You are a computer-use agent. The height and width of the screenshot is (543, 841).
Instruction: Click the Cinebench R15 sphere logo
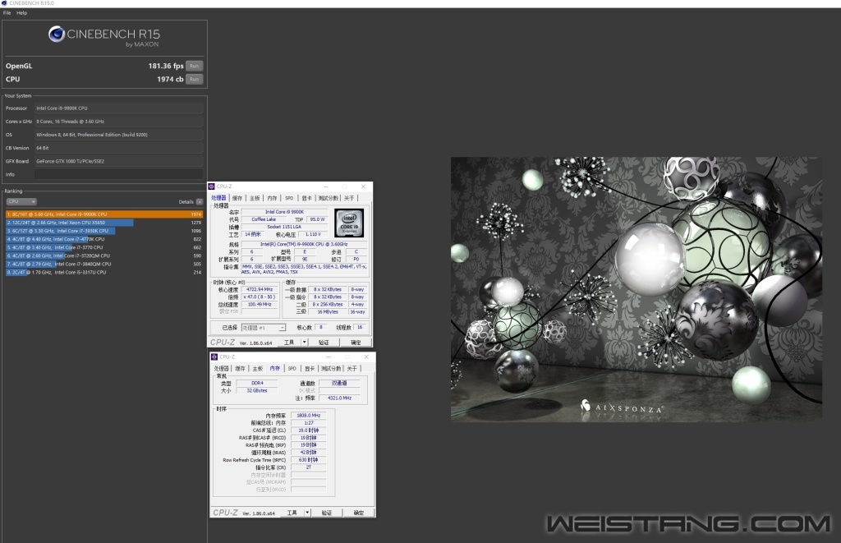[x=57, y=35]
